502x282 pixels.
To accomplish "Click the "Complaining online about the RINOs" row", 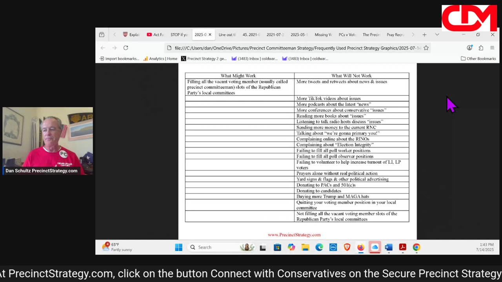I will click(351, 139).
